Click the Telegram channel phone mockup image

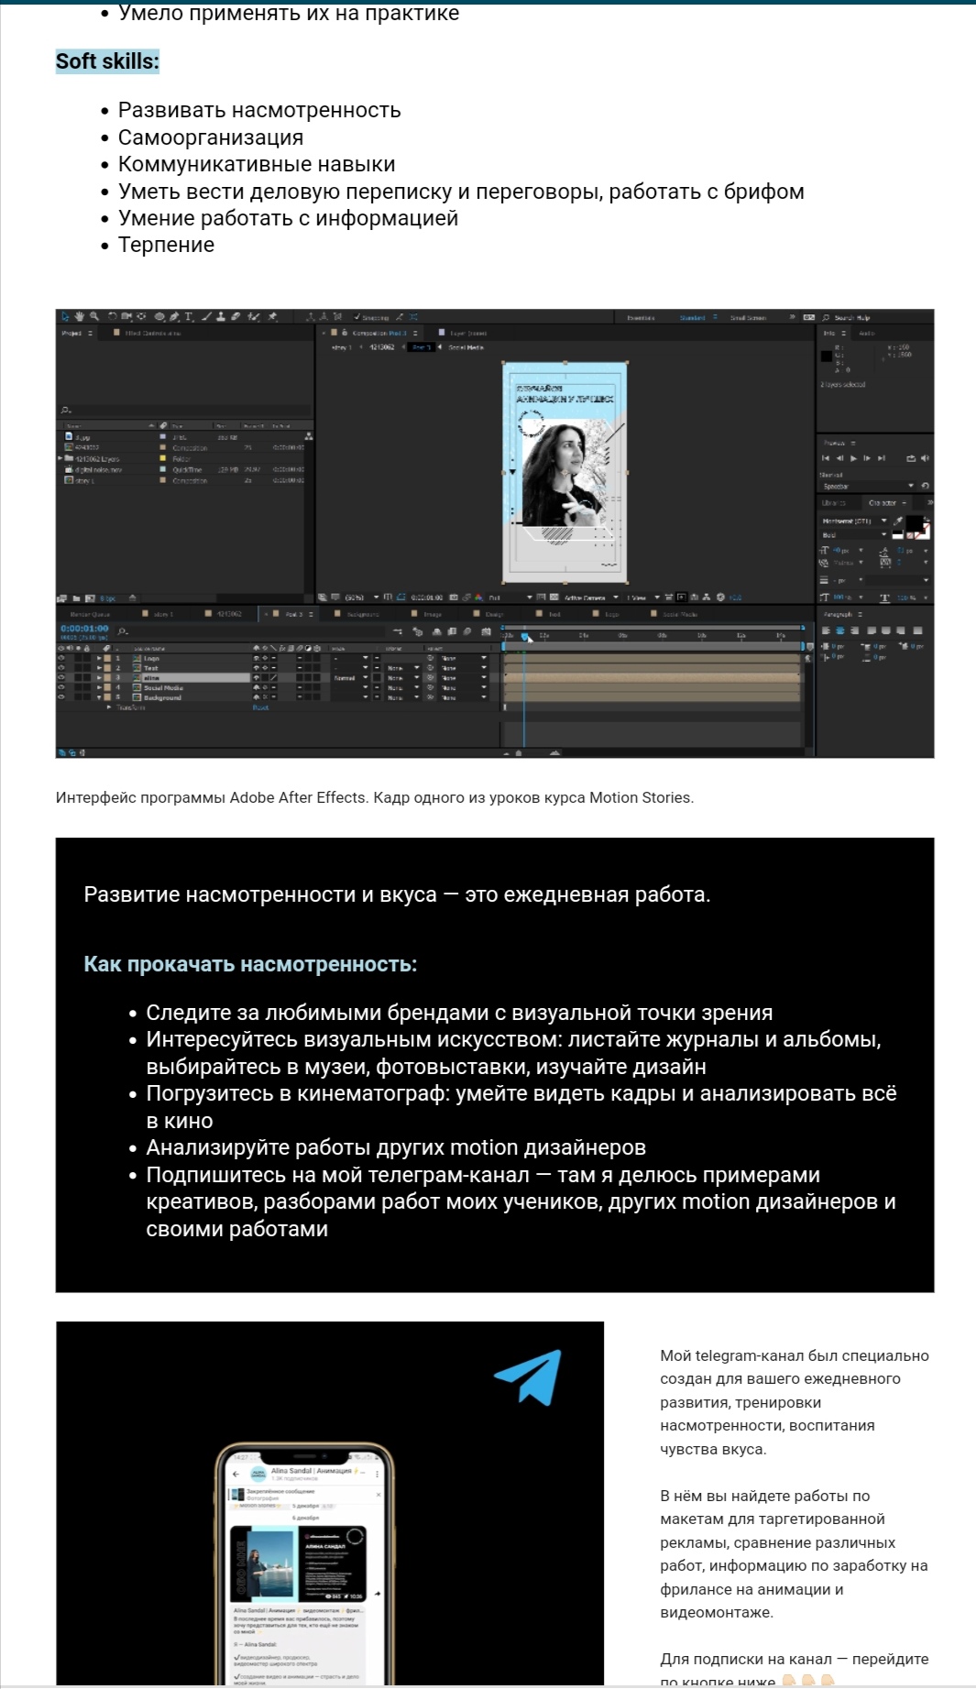tap(304, 1563)
